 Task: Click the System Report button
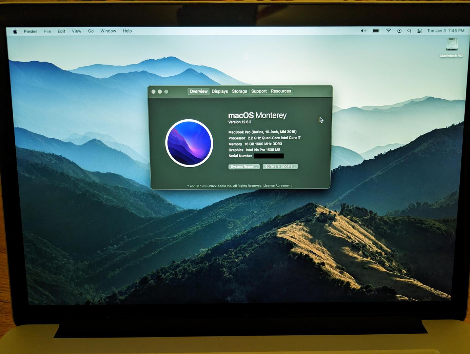pos(244,167)
